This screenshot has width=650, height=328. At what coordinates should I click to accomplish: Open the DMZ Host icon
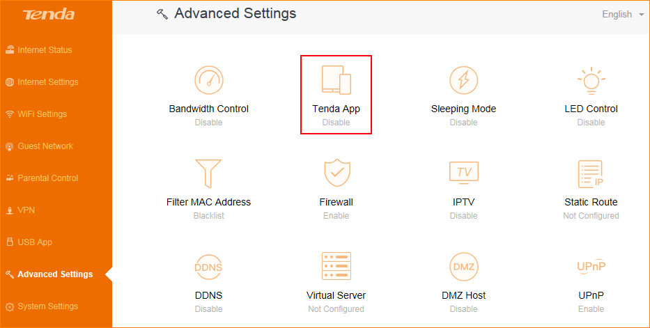[x=463, y=267]
